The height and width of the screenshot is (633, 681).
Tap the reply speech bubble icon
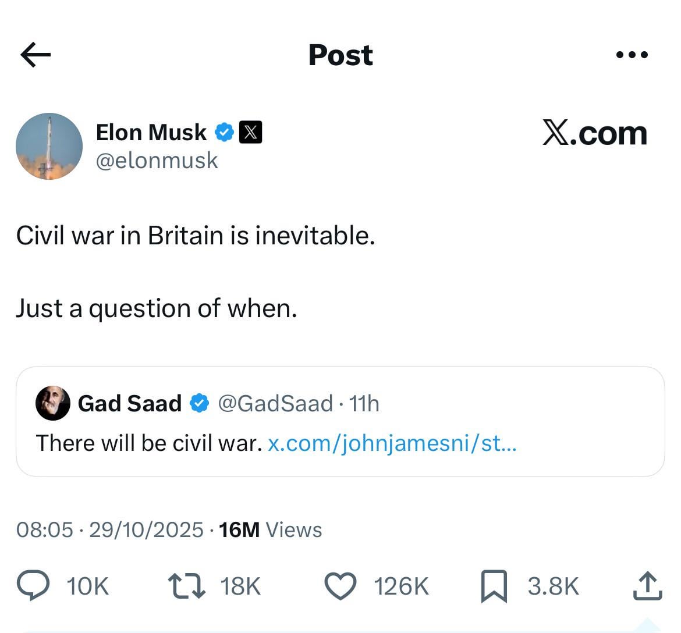[x=33, y=585]
